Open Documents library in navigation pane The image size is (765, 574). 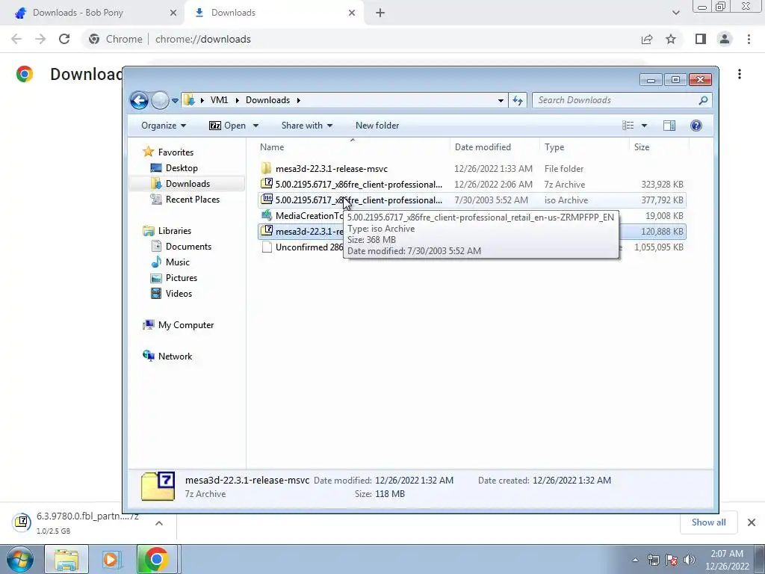coord(181,247)
